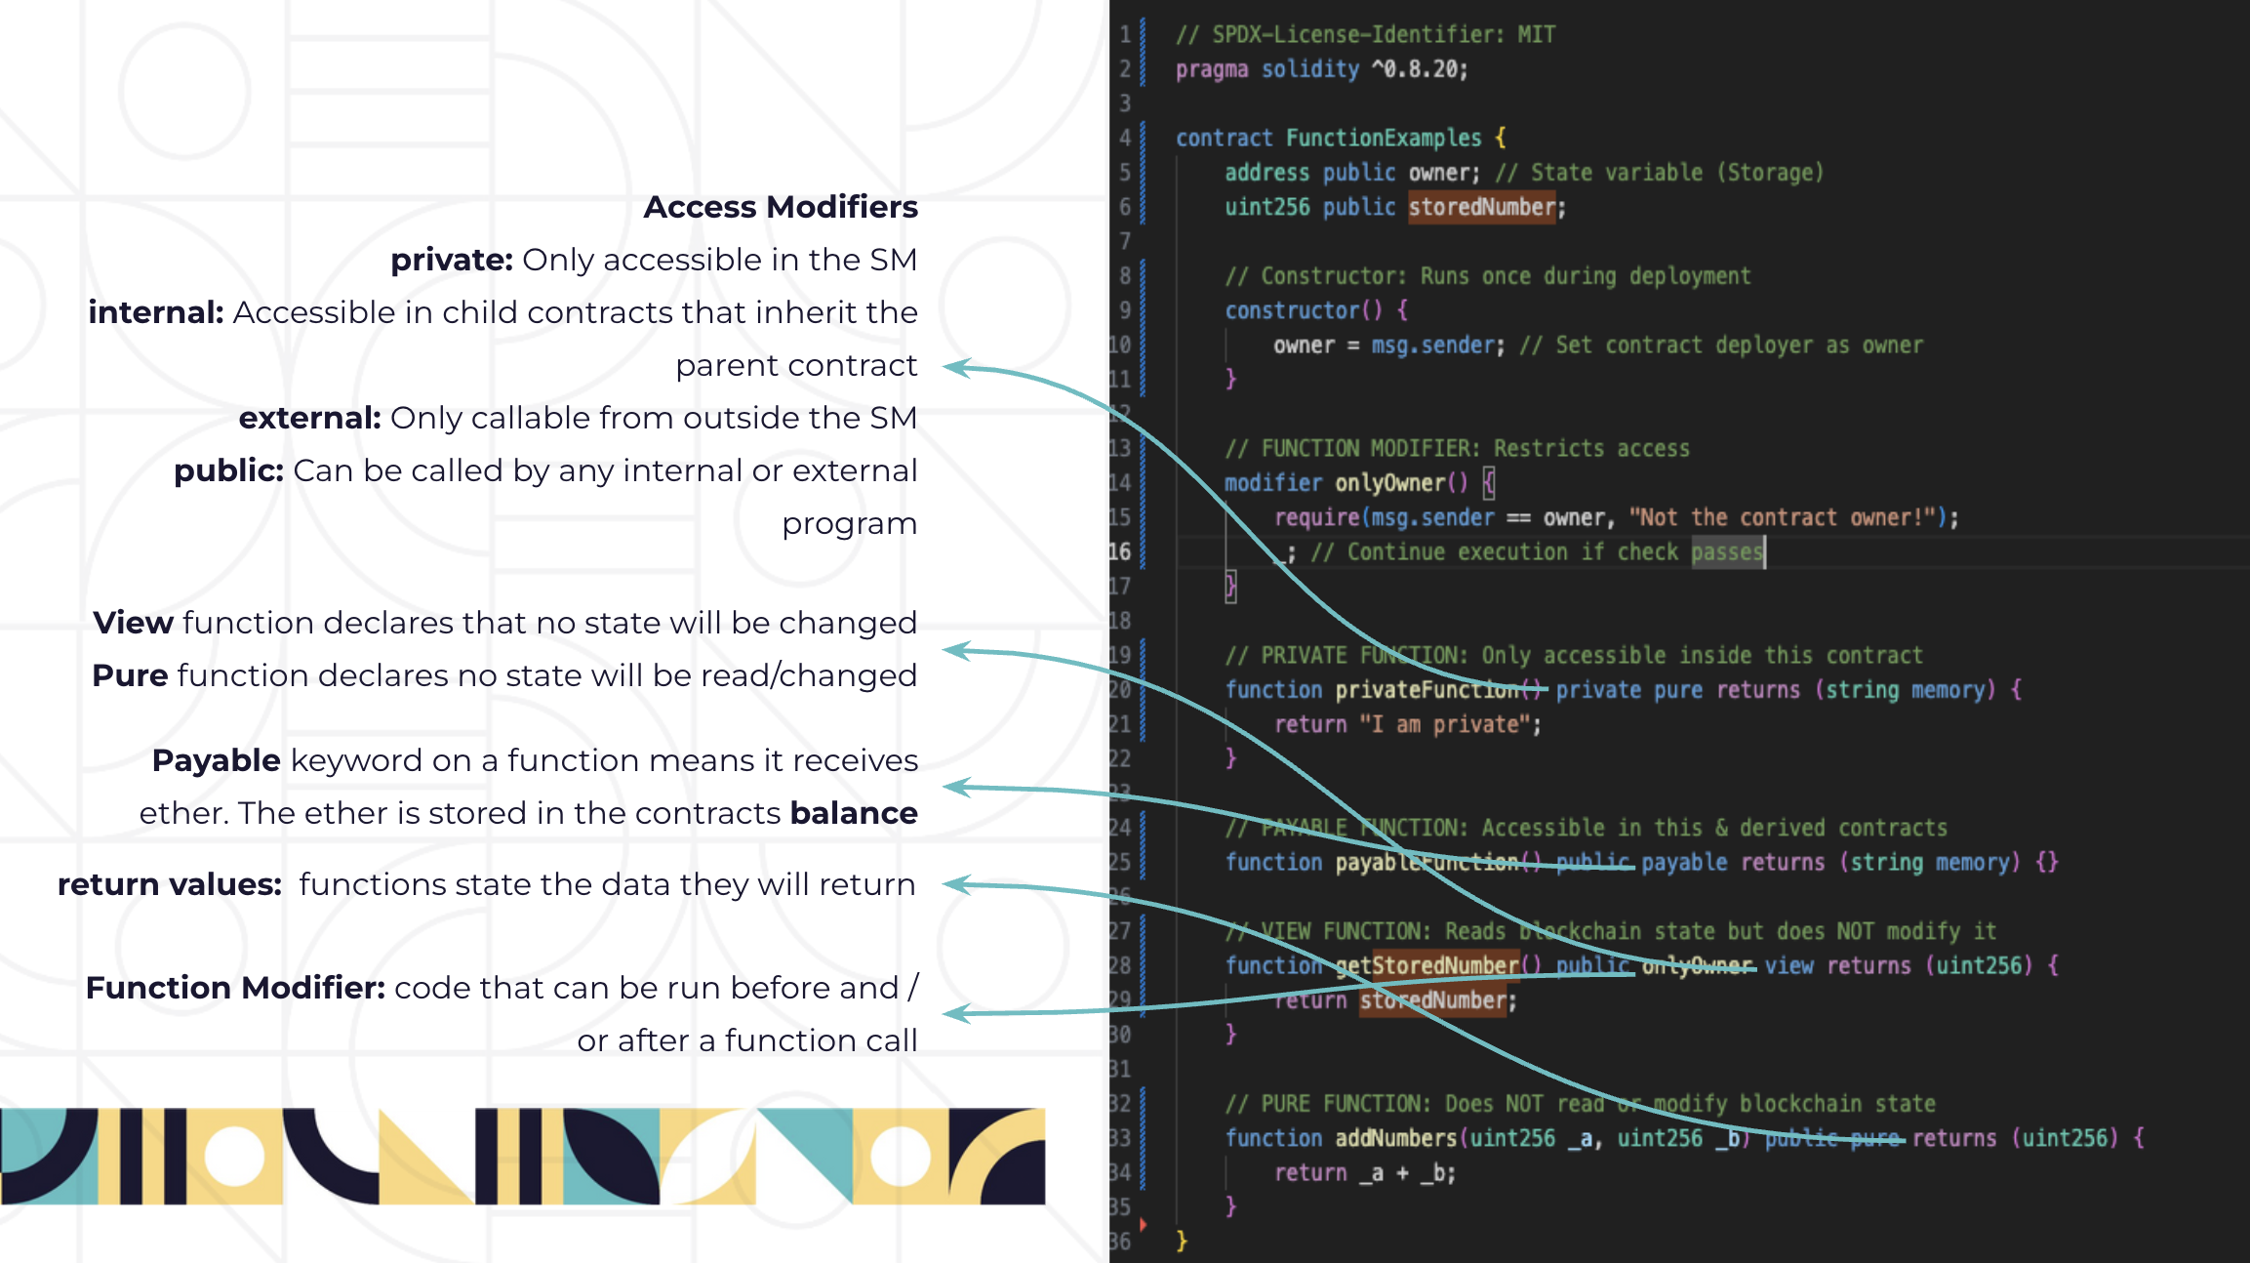Click 'return _a + _b;' code line
Image resolution: width=2250 pixels, height=1263 pixels.
(1364, 1173)
